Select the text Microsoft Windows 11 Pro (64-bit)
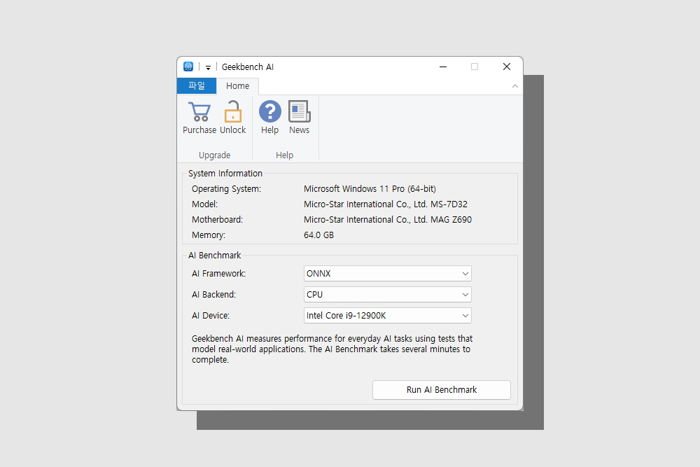 pos(370,189)
